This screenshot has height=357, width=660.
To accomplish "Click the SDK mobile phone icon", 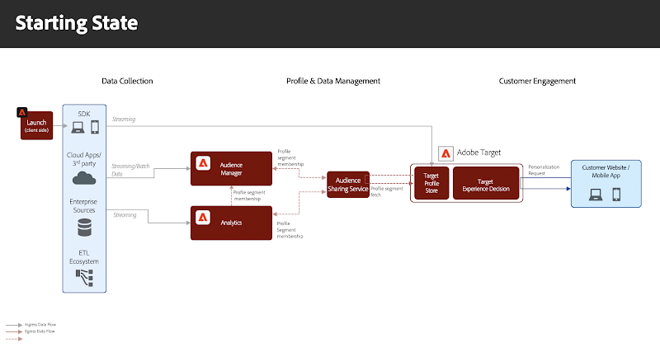I will coord(95,128).
